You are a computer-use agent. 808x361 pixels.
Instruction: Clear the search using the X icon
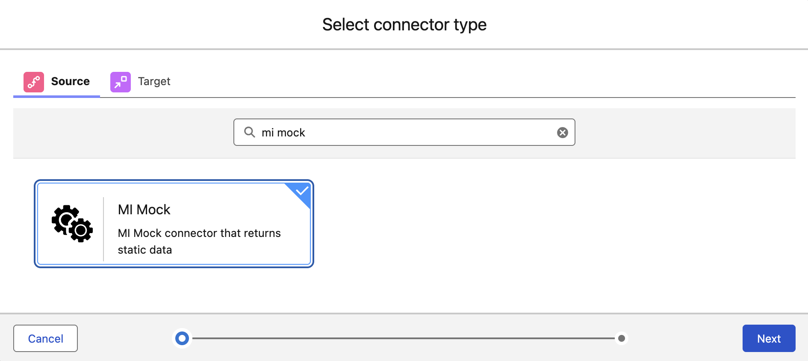pos(562,133)
